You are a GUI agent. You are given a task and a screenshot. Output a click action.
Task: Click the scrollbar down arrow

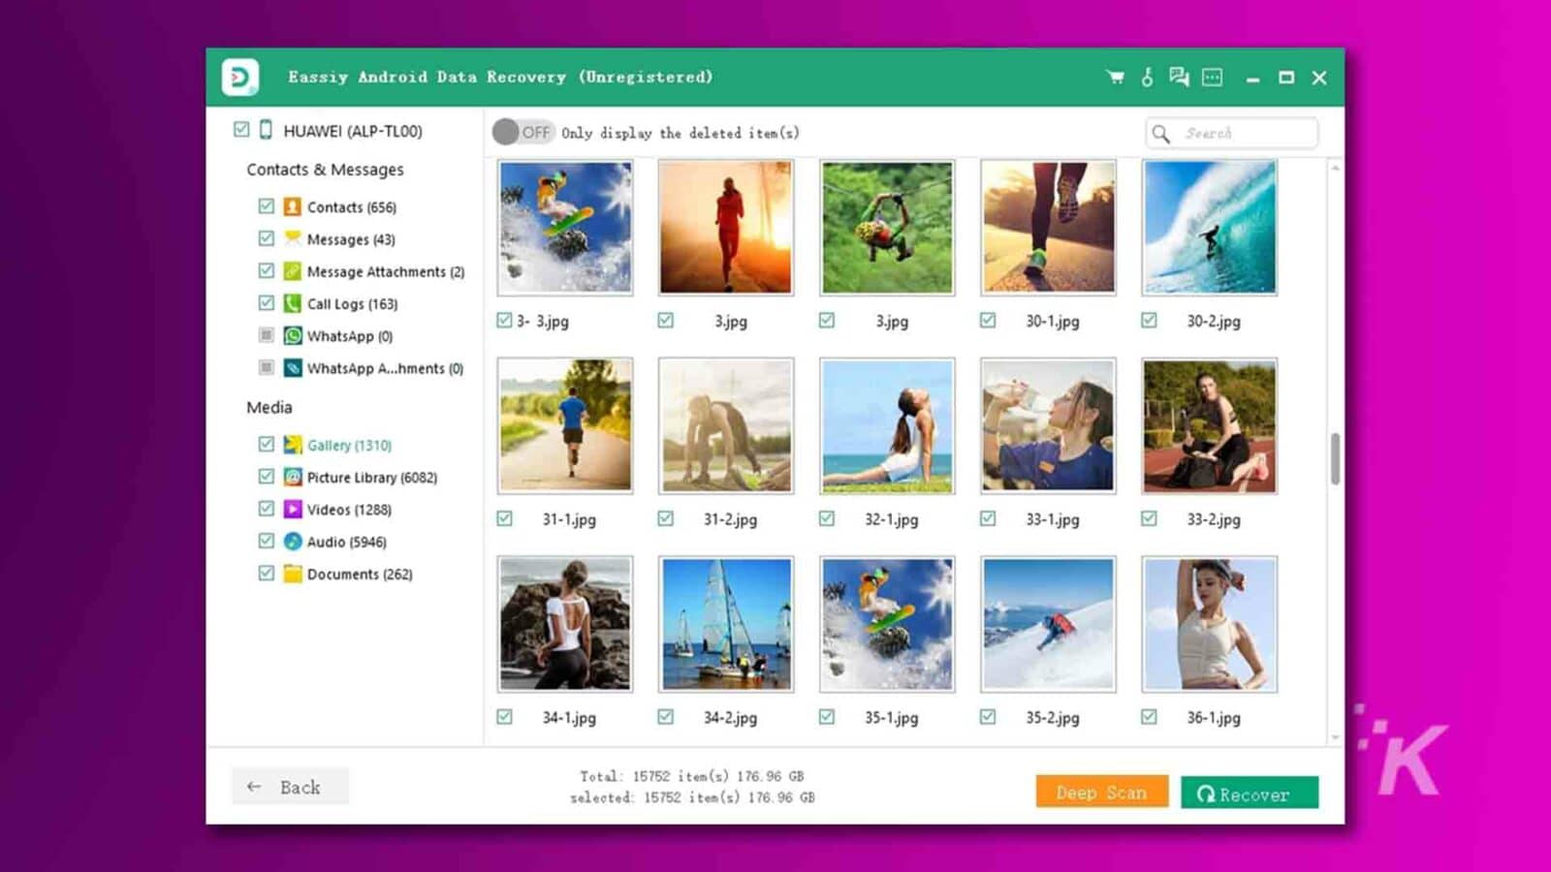[x=1335, y=737]
